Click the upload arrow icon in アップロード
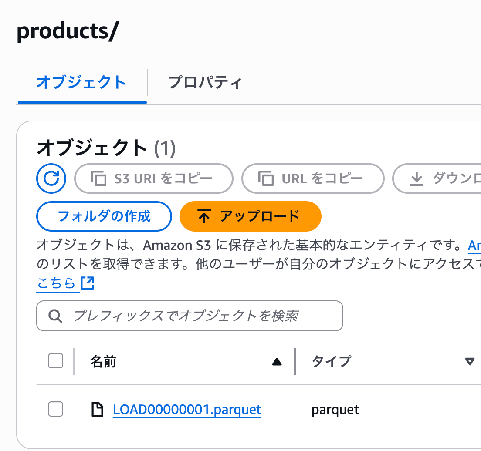Viewport: 481px width, 451px height. coord(204,216)
